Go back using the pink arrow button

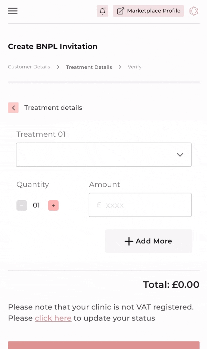coord(13,108)
